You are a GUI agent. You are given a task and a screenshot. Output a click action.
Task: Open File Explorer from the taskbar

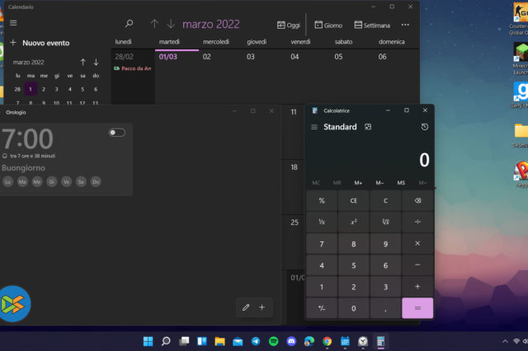[x=220, y=341]
